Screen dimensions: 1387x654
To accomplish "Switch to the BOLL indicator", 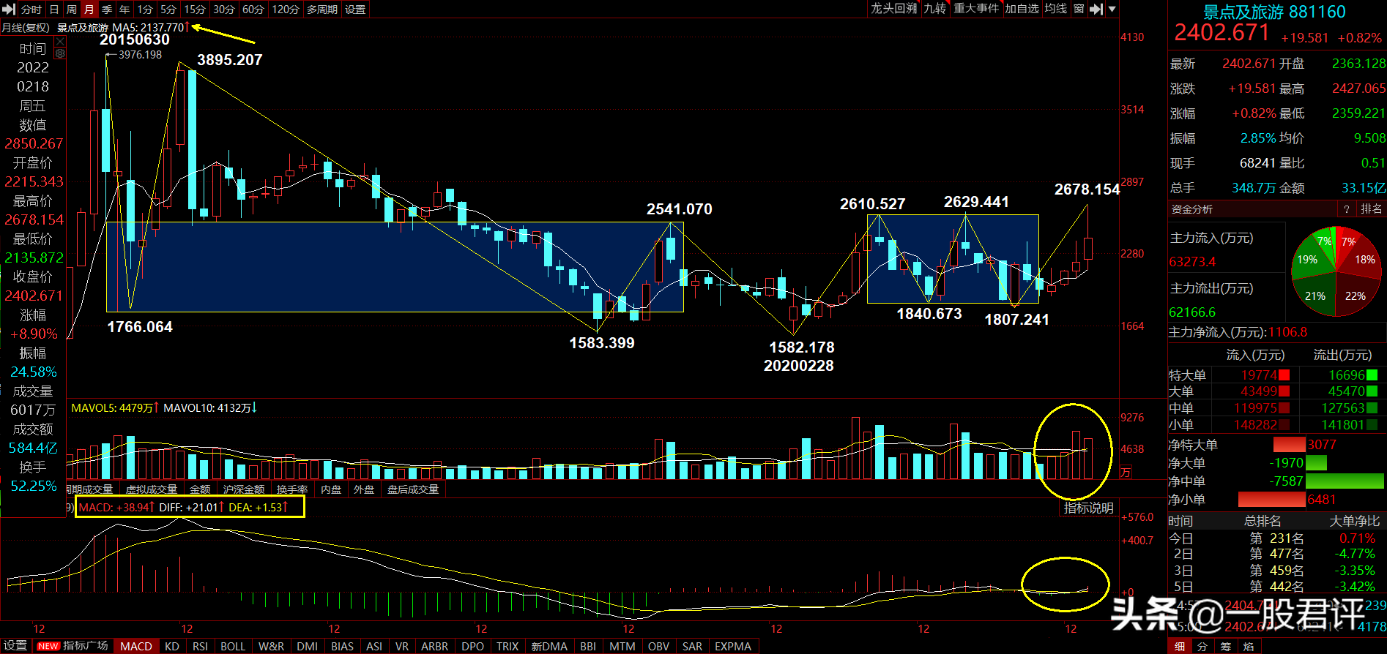I will 233,646.
